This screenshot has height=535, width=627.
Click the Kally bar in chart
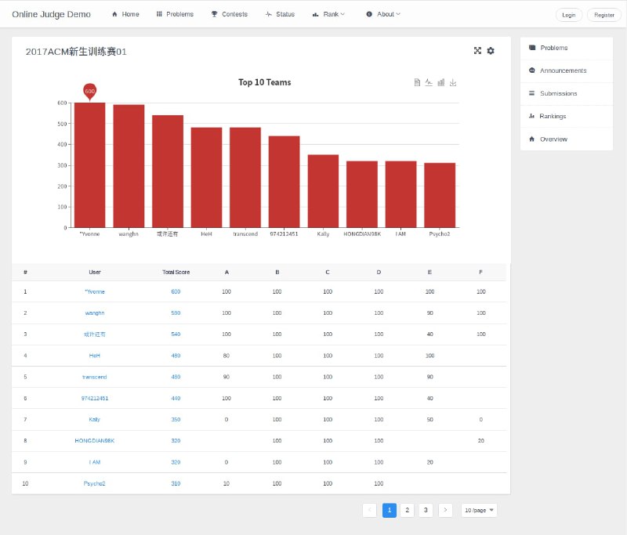pos(323,191)
